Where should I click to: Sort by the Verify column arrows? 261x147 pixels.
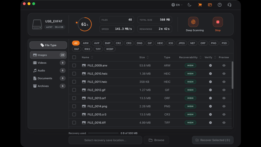(215, 57)
